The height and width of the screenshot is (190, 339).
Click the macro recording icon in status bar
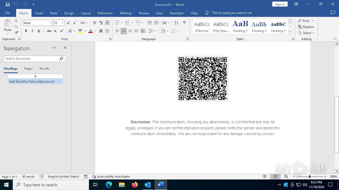(x=86, y=177)
